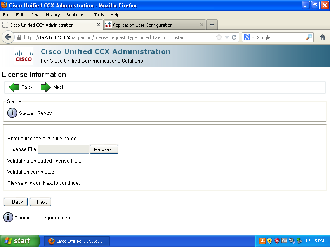Restore down the Firefox window

coord(315,5)
